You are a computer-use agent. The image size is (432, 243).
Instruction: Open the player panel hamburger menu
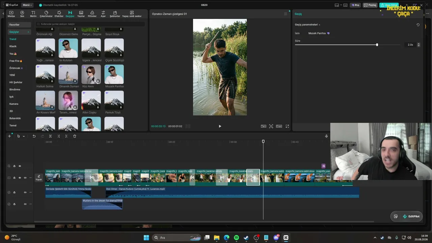tap(286, 14)
